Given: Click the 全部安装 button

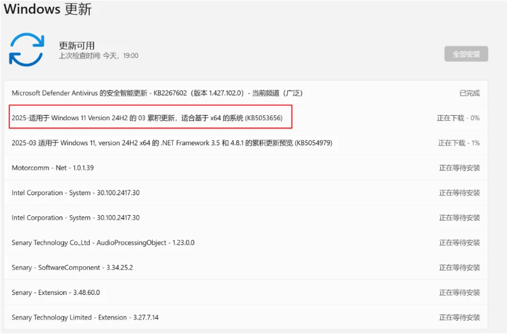Looking at the screenshot, I should (466, 54).
